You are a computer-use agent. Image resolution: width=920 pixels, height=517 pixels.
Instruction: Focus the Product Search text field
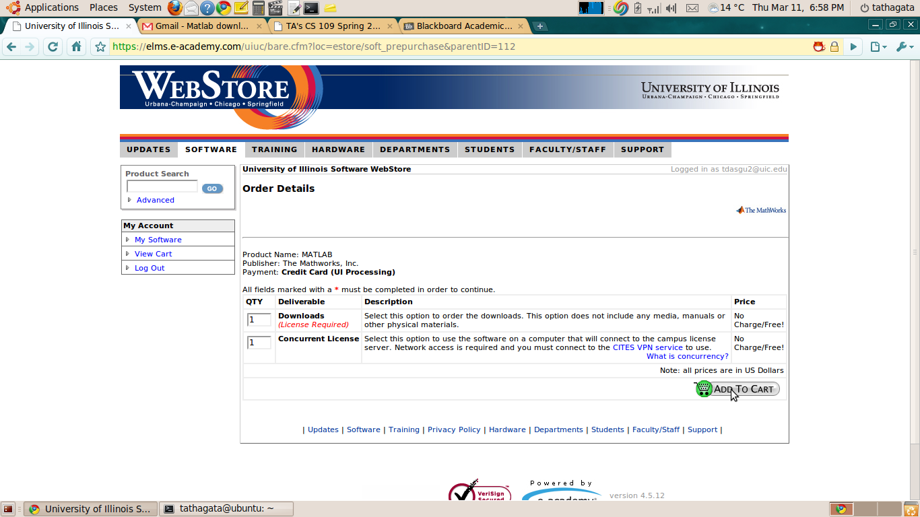point(162,186)
